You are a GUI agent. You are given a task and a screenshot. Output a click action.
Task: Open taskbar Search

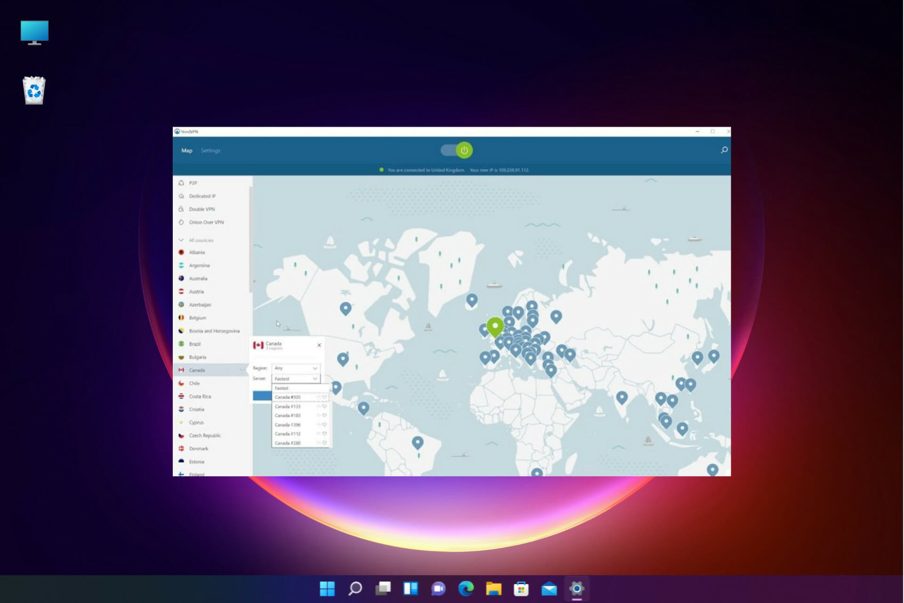click(355, 588)
